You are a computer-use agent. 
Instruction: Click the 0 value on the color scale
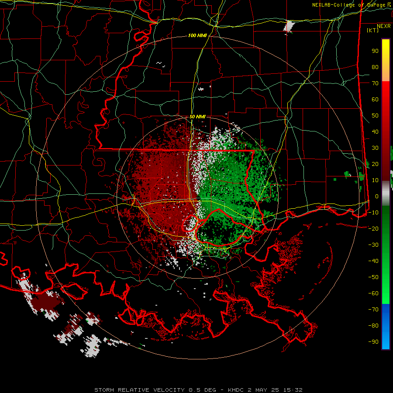coord(377,196)
